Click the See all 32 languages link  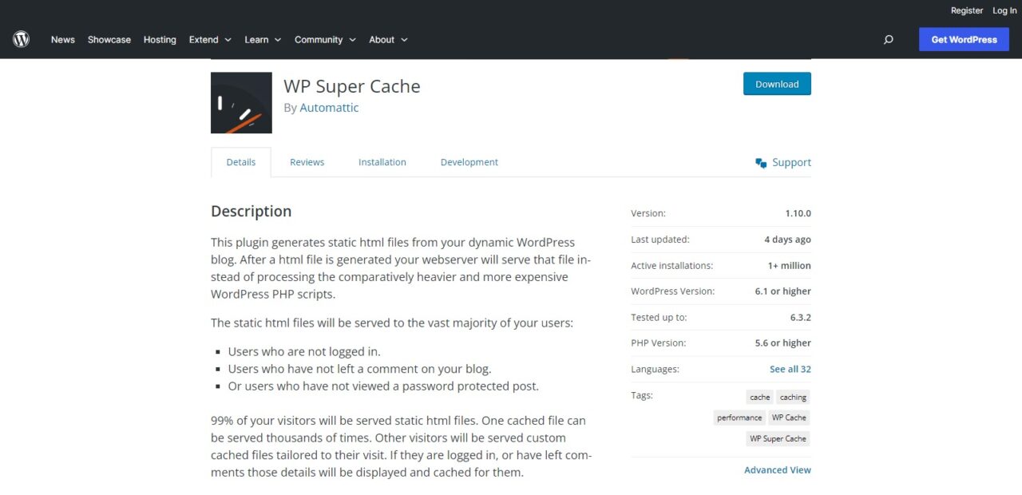(790, 369)
